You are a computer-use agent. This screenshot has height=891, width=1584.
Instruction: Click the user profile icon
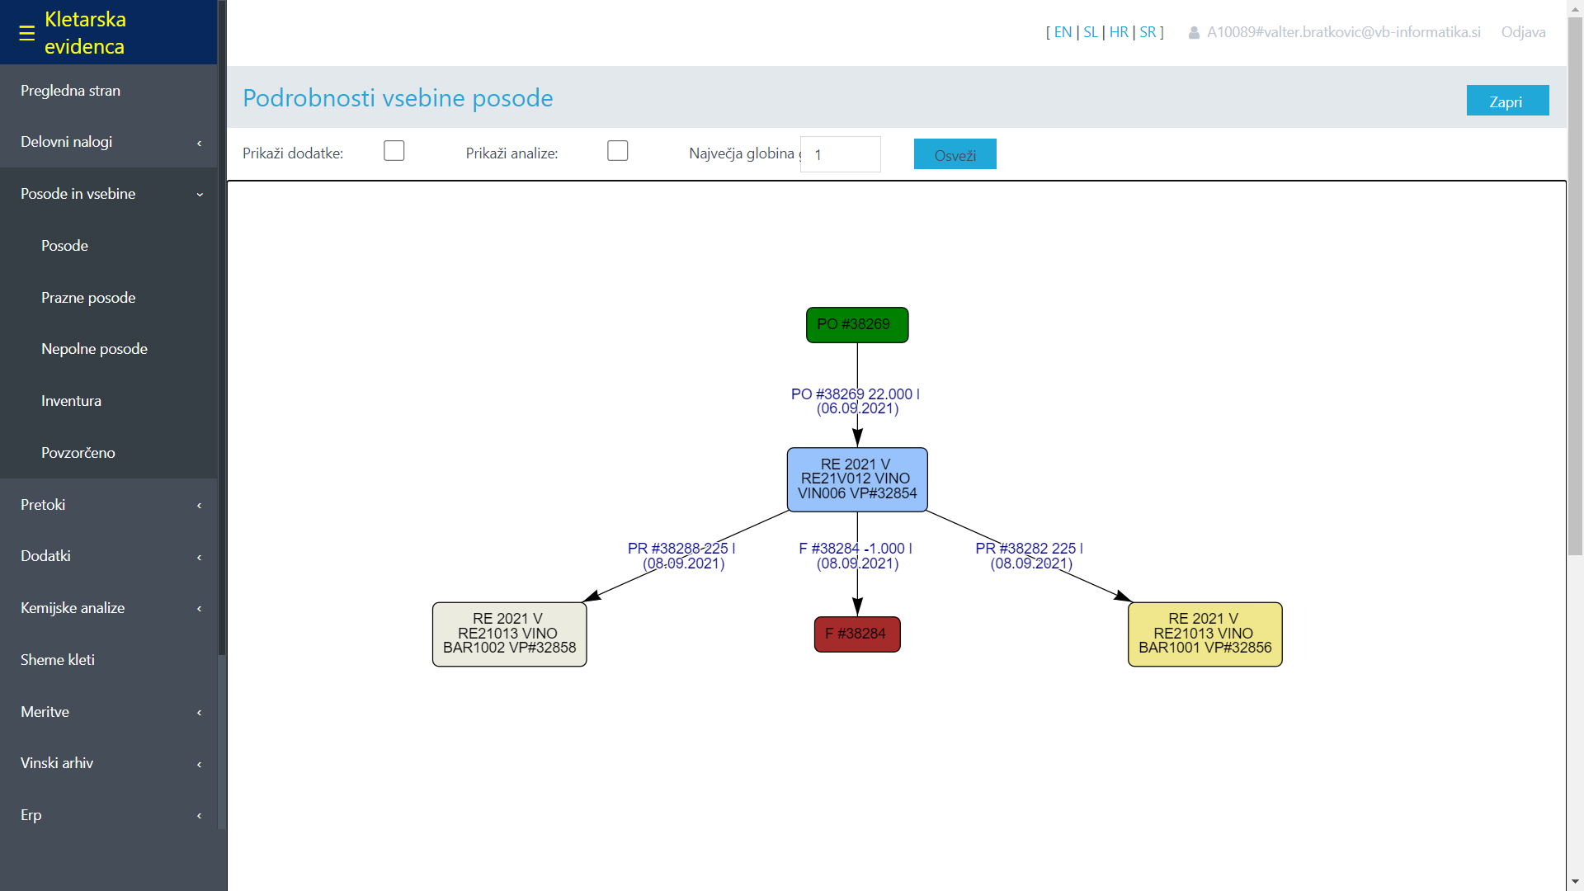coord(1194,33)
